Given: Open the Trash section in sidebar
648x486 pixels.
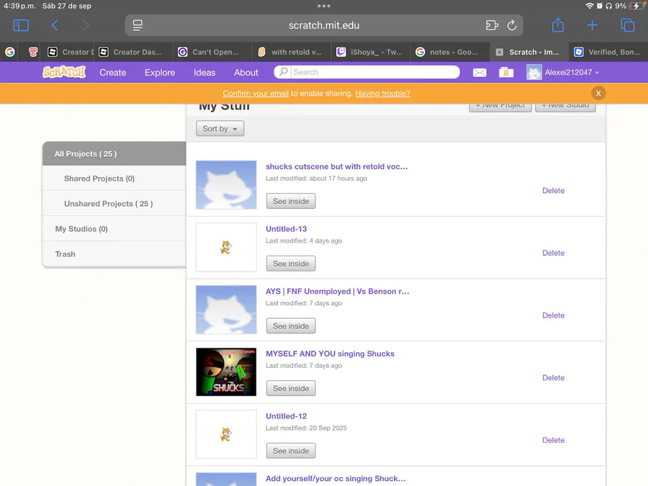Looking at the screenshot, I should coord(114,254).
